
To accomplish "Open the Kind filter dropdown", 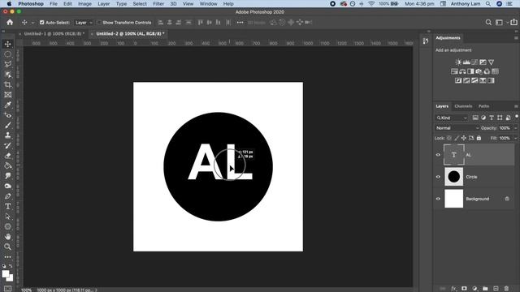I will [x=452, y=118].
